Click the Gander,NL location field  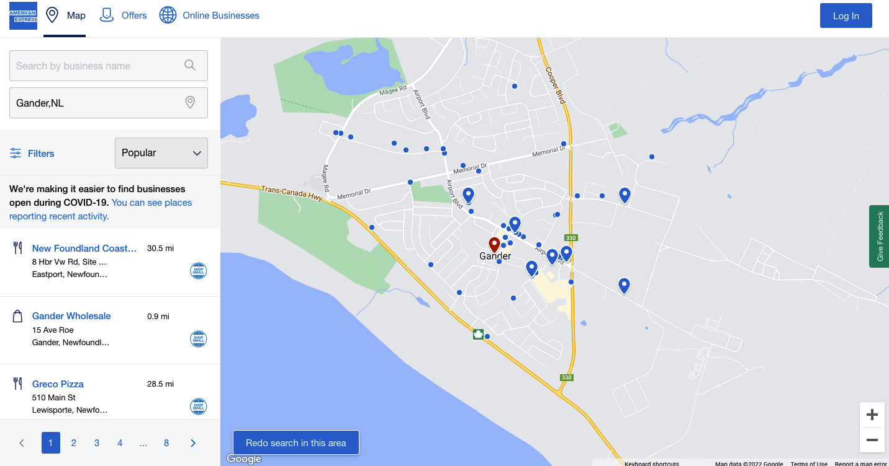tap(109, 103)
